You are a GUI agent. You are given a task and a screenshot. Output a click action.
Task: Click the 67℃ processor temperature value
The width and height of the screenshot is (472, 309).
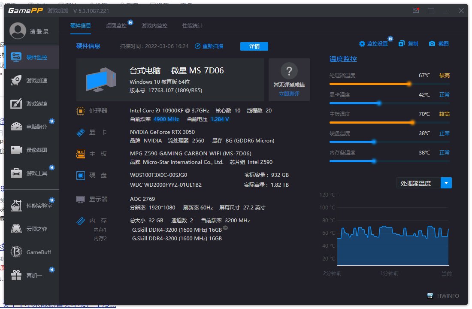point(424,75)
